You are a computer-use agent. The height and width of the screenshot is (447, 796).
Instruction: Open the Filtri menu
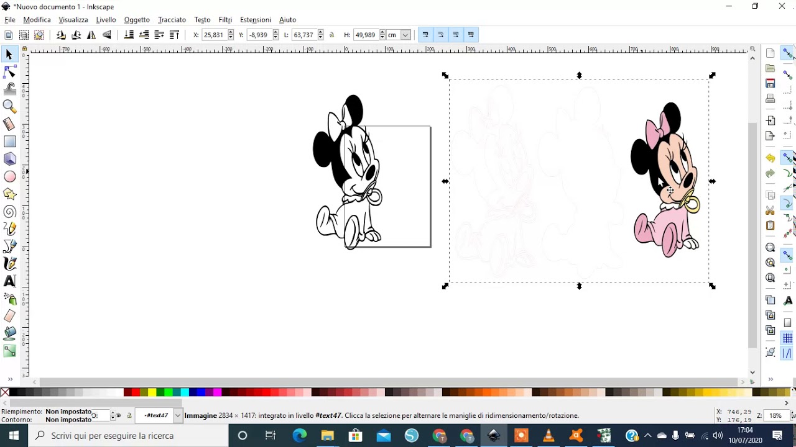pos(225,20)
